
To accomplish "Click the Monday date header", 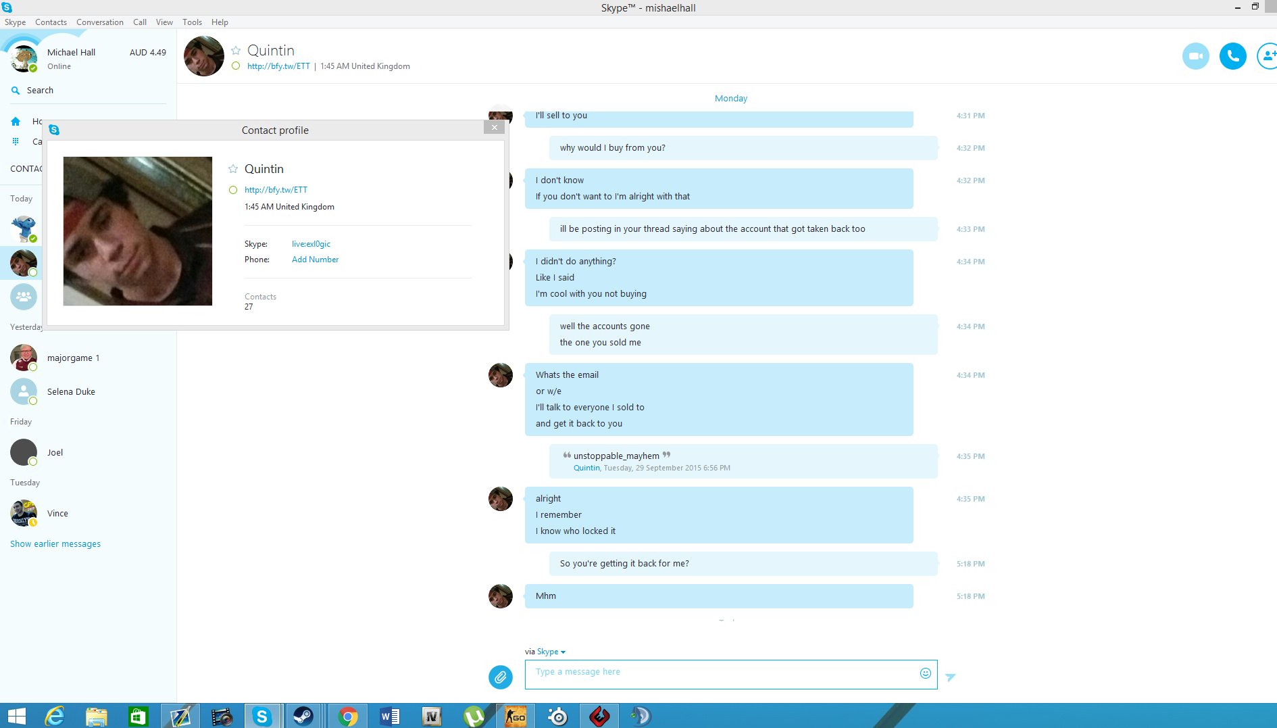I will pos(731,99).
